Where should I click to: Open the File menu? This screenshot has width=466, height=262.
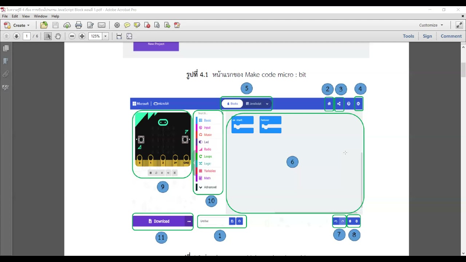[5, 16]
